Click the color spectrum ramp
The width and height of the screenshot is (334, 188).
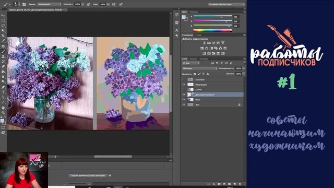pos(212,31)
